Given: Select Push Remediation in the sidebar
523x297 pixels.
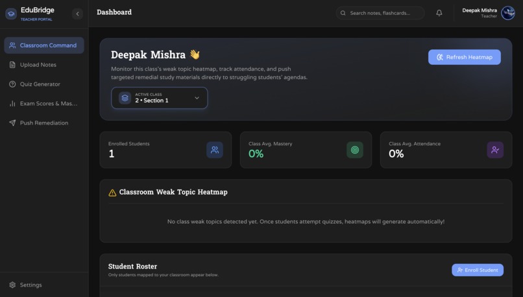Looking at the screenshot, I should point(44,123).
